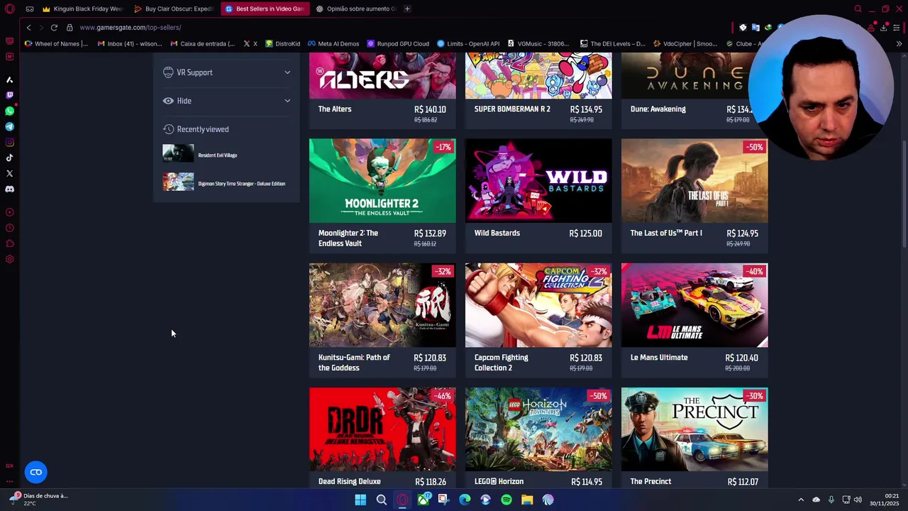
Task: Click SUPER BOMBERMAN R 2 title
Action: [x=512, y=109]
